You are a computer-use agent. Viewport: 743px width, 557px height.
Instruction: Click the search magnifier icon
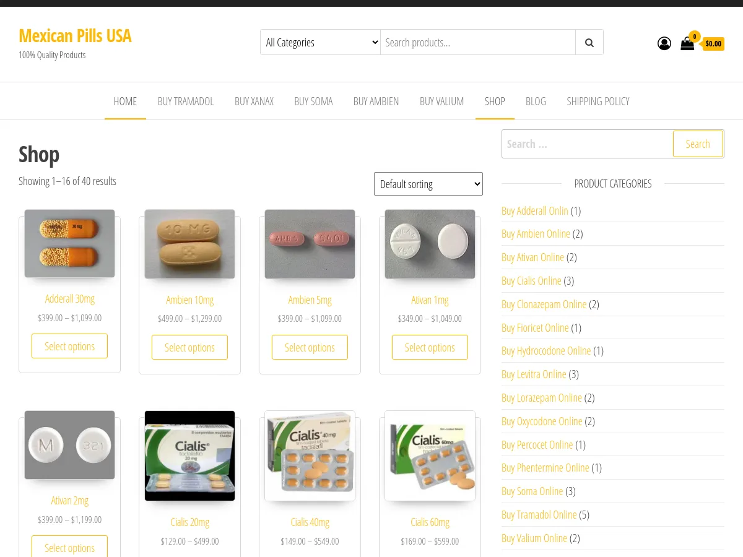589,42
